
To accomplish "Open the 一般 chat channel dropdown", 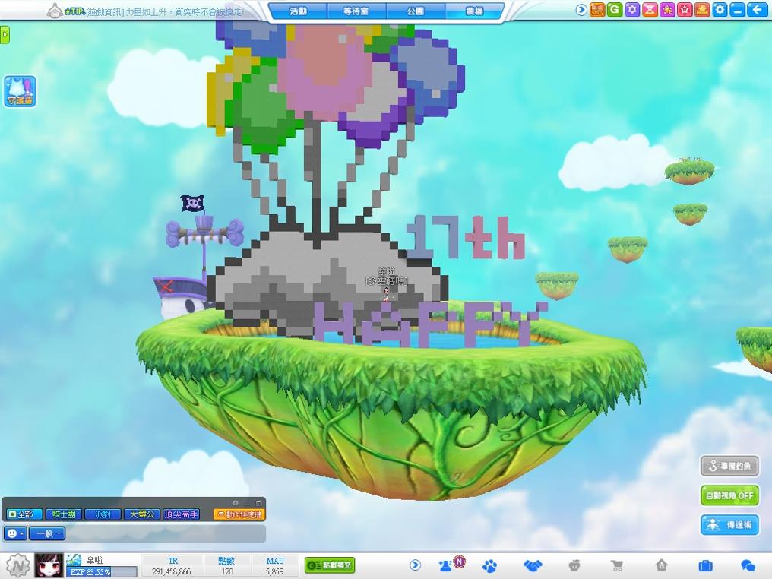I will tap(47, 533).
